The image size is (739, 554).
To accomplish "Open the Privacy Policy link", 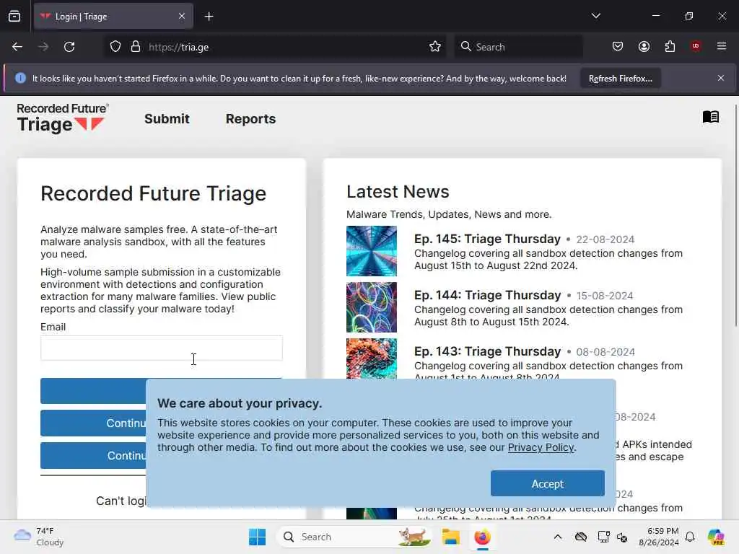I will 541,447.
